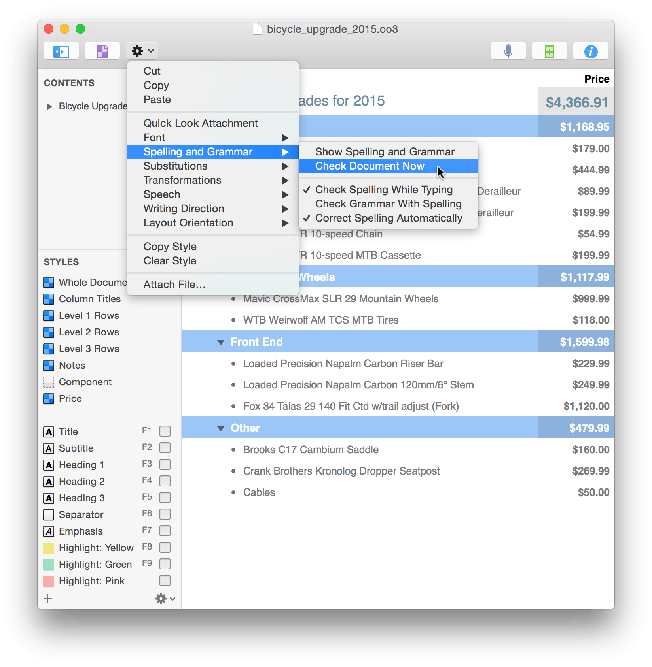652x667 pixels.
Task: Add a new style with plus button
Action: pos(48,599)
